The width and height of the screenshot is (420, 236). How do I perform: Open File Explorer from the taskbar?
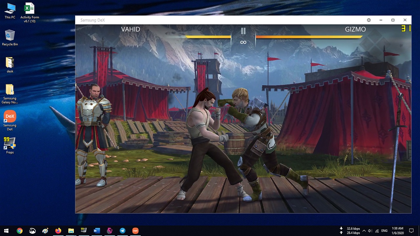[x=71, y=231]
